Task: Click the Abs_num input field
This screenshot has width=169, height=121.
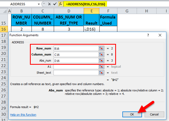Action: coord(76,60)
